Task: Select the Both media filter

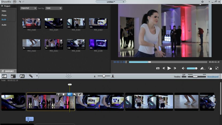Action: click(4, 19)
